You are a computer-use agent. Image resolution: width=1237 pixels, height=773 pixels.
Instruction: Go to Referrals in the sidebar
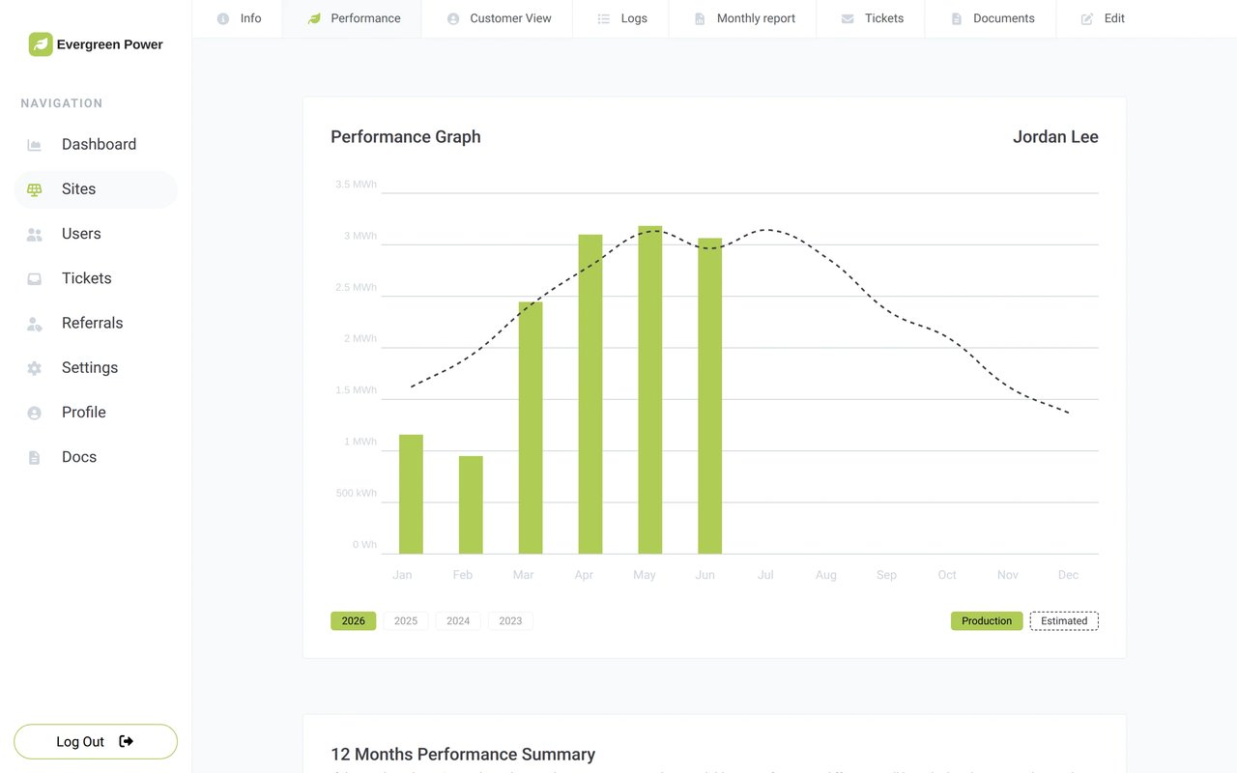96,323
